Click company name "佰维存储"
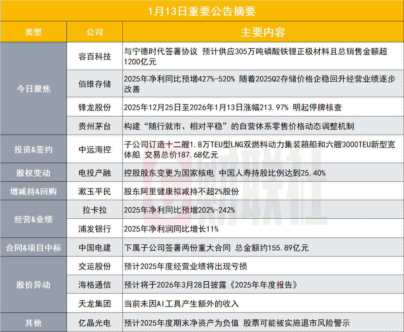The image size is (404, 332). click(x=95, y=84)
